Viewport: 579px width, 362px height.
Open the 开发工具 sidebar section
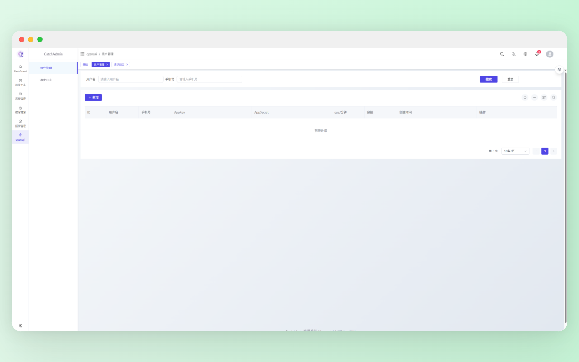pos(20,82)
